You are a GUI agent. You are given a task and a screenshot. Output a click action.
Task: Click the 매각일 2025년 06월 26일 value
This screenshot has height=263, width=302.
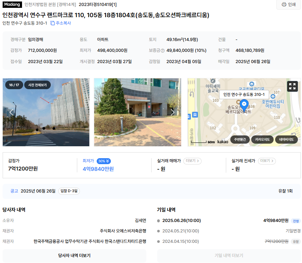[253, 62]
